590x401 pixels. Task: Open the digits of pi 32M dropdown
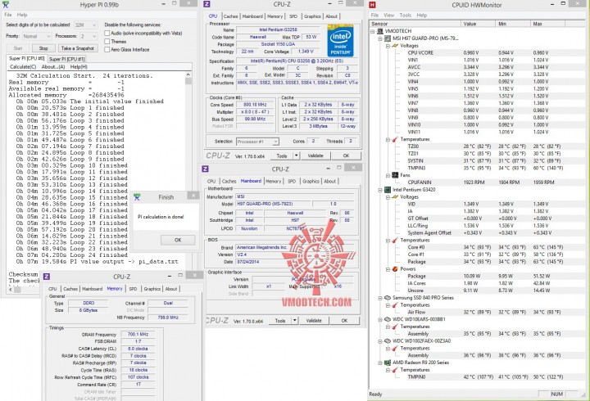click(x=85, y=25)
